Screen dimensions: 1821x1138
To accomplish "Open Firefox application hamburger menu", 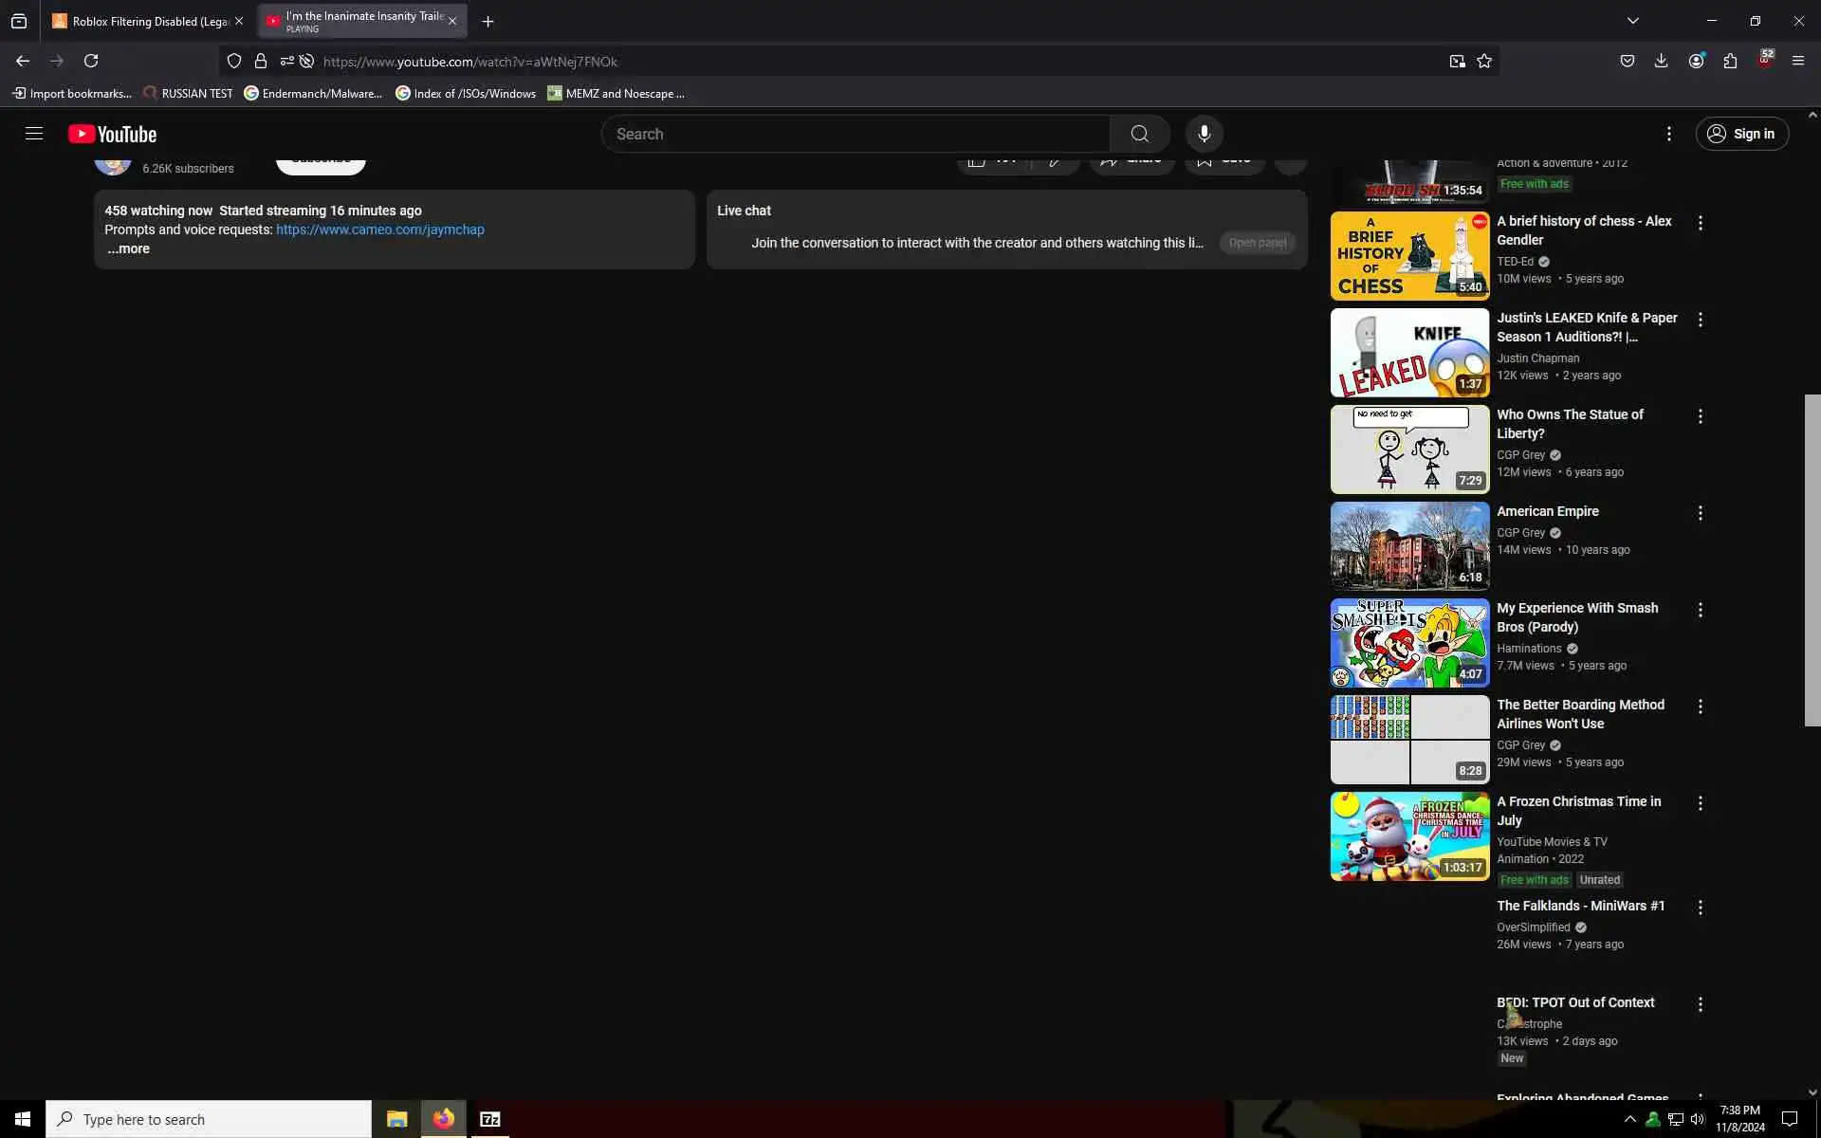I will tap(1797, 61).
